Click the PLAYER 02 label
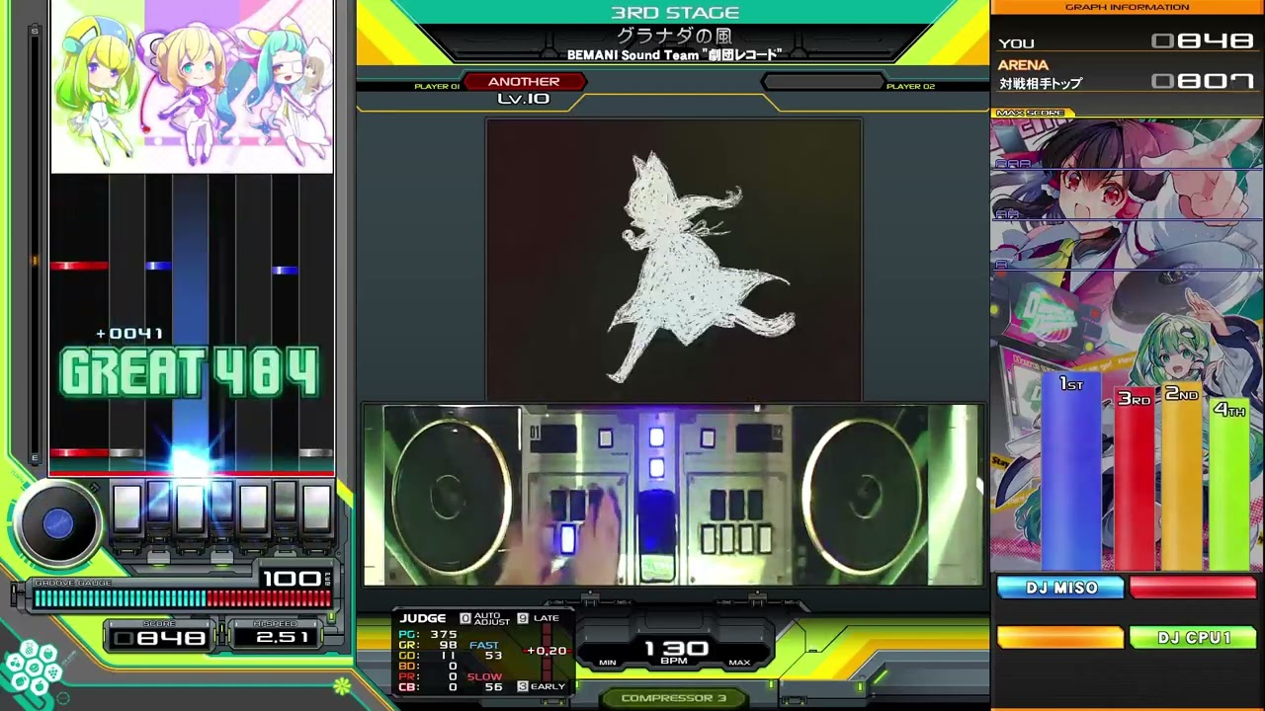 (x=910, y=87)
